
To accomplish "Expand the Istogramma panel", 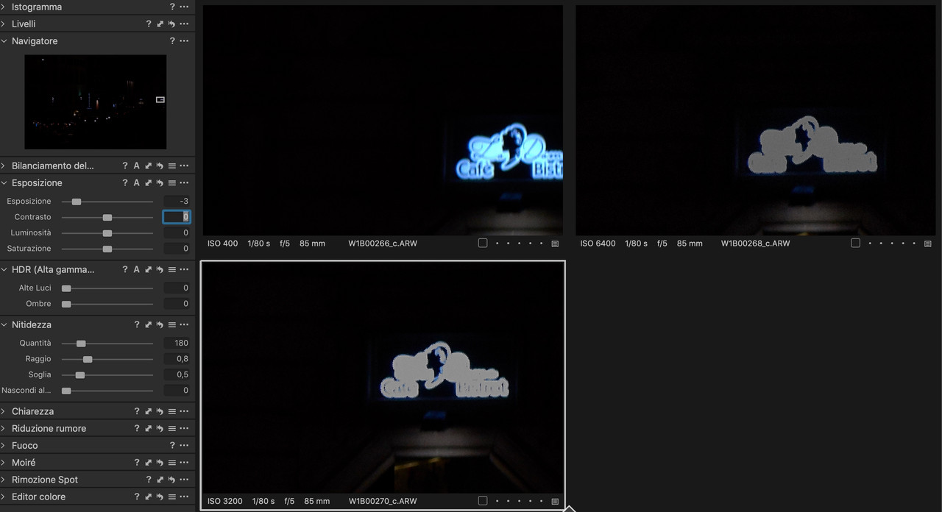I will click(x=4, y=7).
